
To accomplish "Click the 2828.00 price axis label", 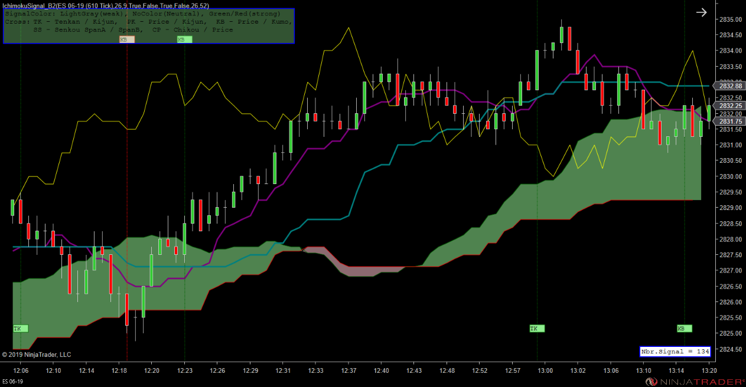I will [x=731, y=240].
